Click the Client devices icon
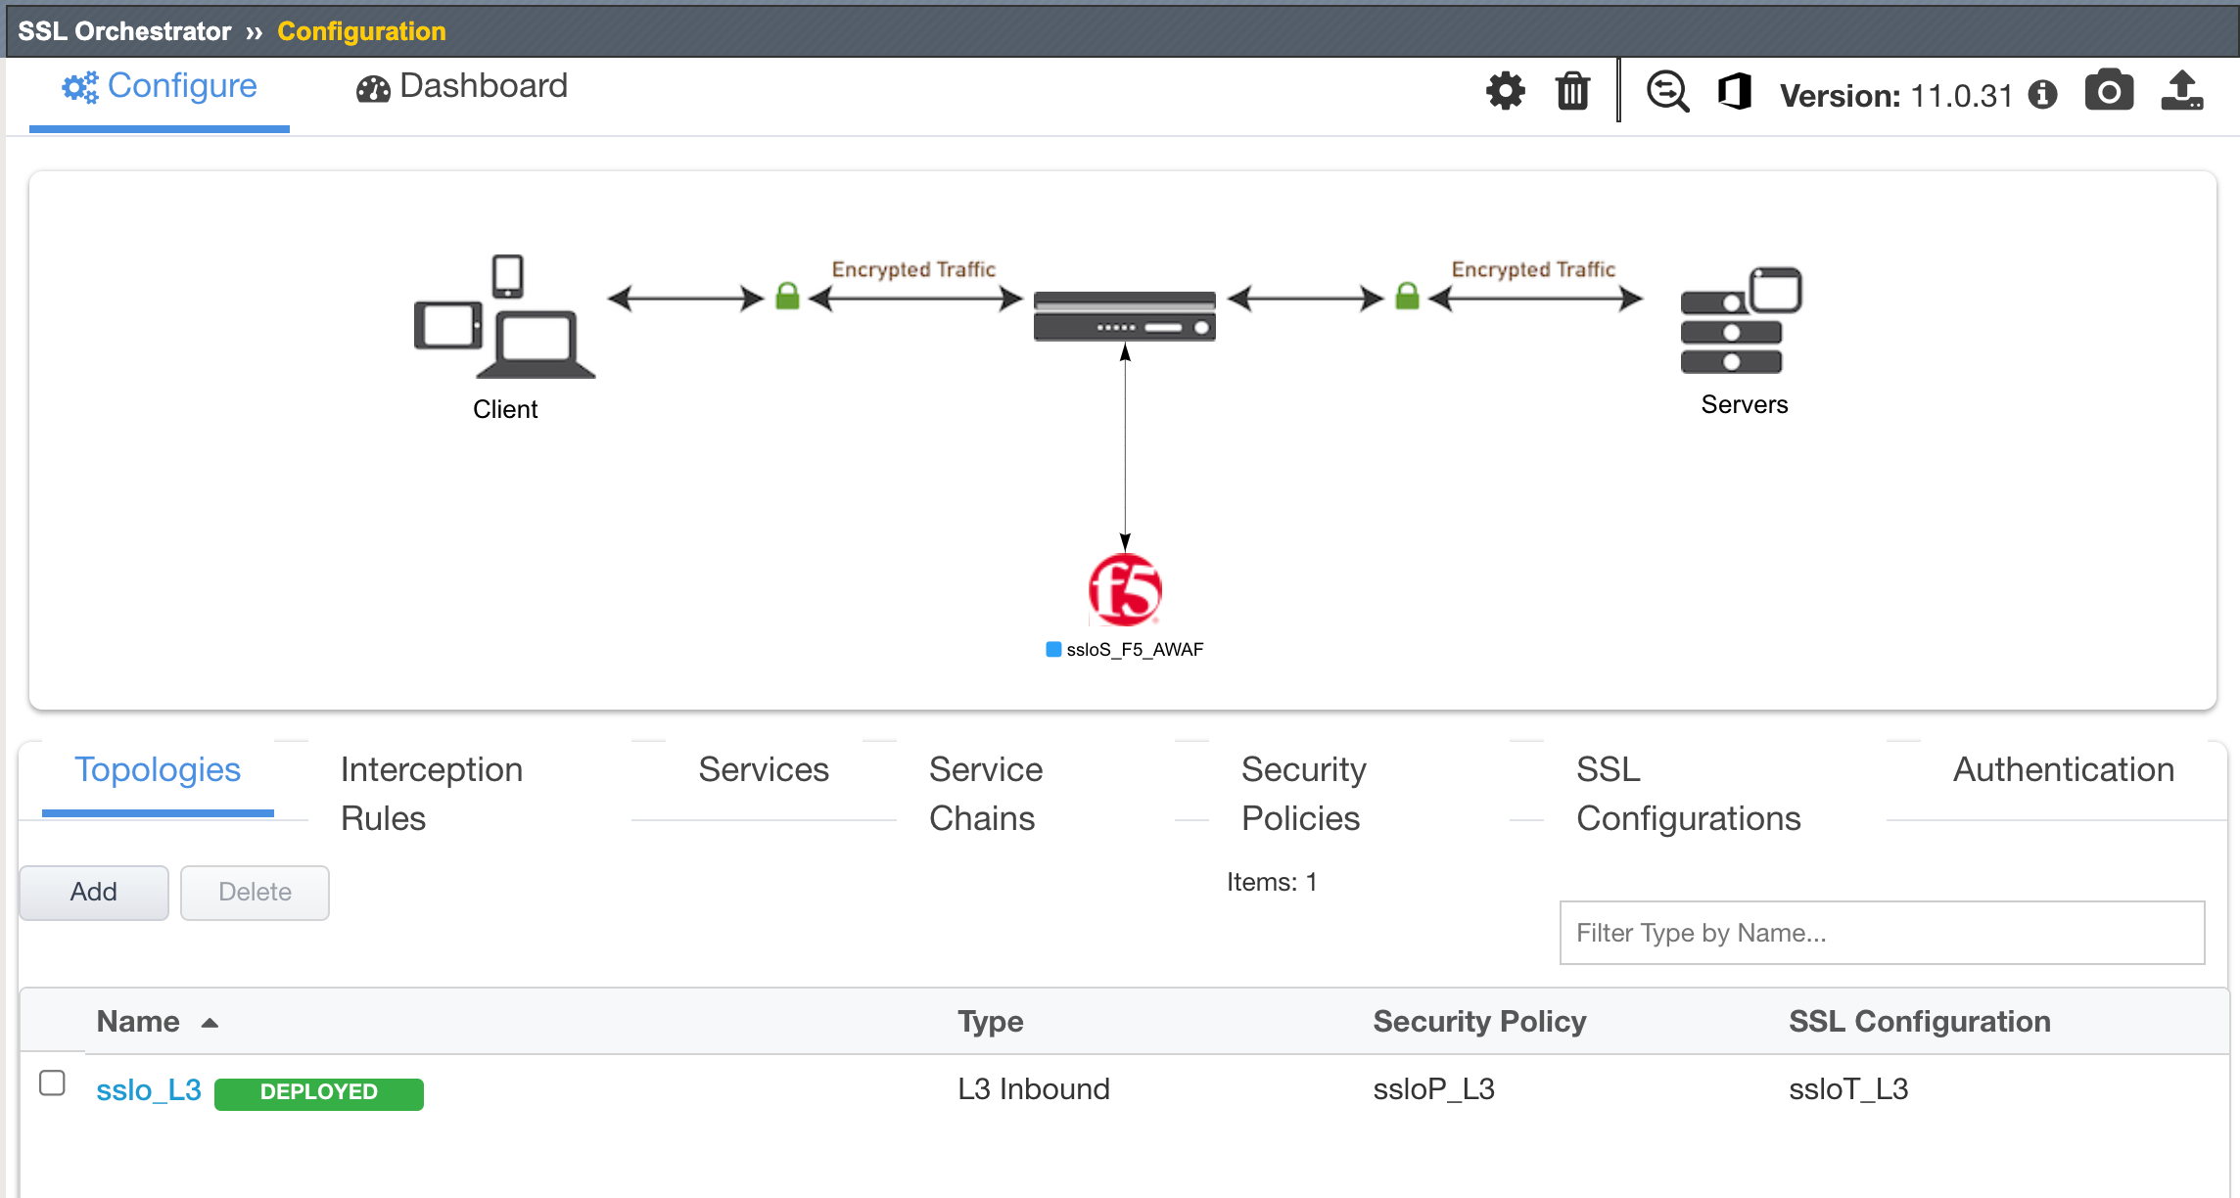Screen dimensions: 2240x1198 coord(505,317)
